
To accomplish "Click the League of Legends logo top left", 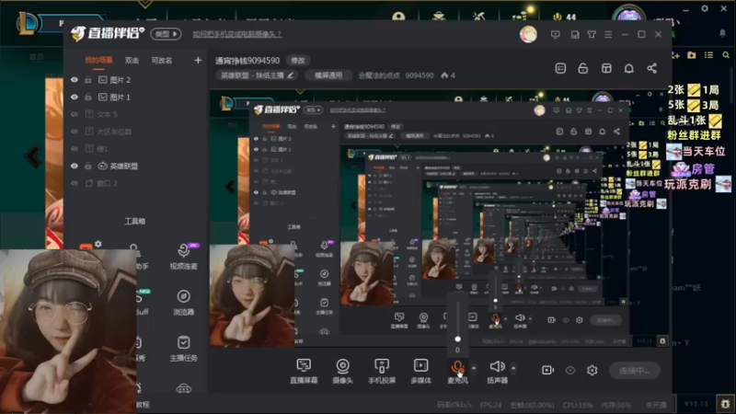I will tap(27, 22).
